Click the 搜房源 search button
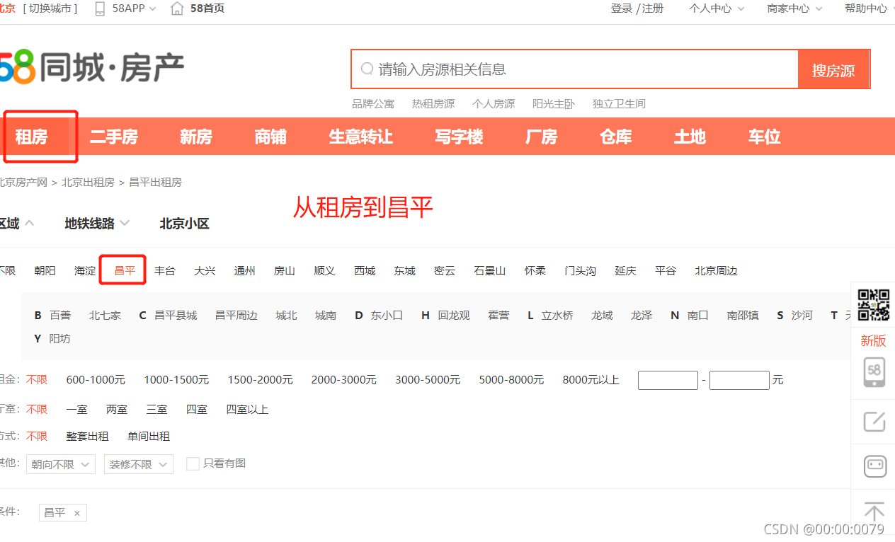The height and width of the screenshot is (542, 895). (833, 69)
